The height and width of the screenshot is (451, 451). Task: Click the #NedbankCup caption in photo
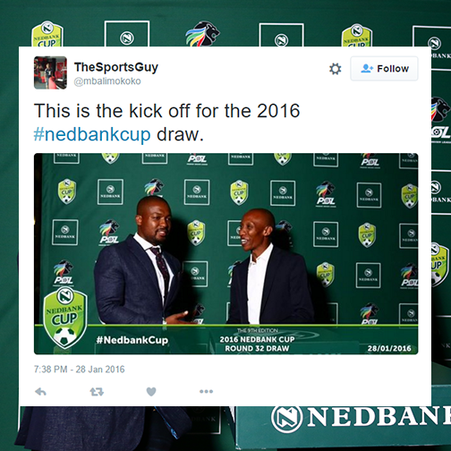click(132, 340)
